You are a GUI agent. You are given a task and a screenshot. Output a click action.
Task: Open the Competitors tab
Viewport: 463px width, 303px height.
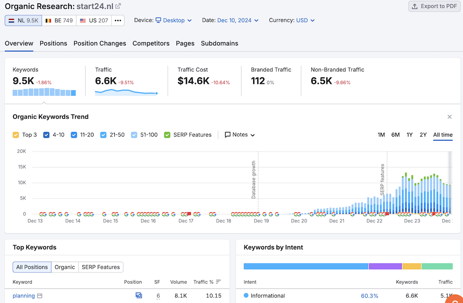click(x=151, y=43)
